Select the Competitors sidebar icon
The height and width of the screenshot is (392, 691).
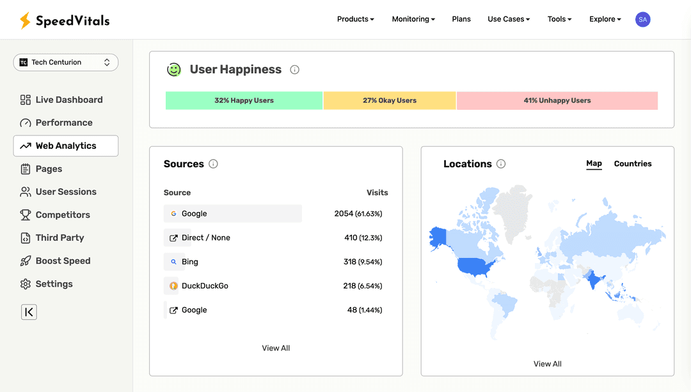point(25,215)
